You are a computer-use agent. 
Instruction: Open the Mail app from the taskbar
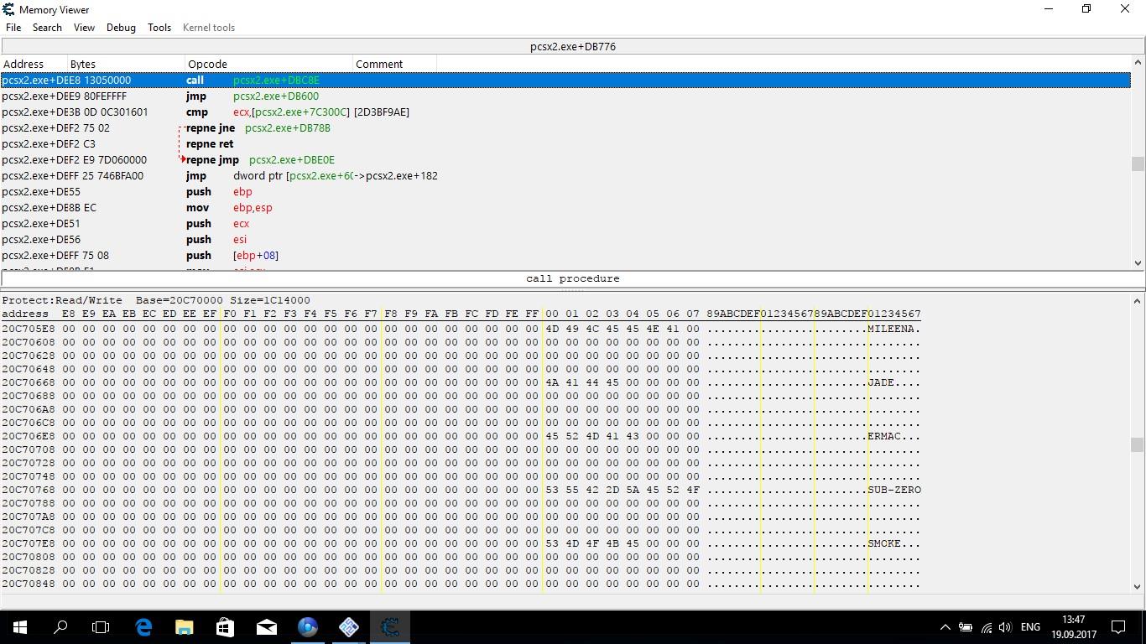tap(266, 626)
